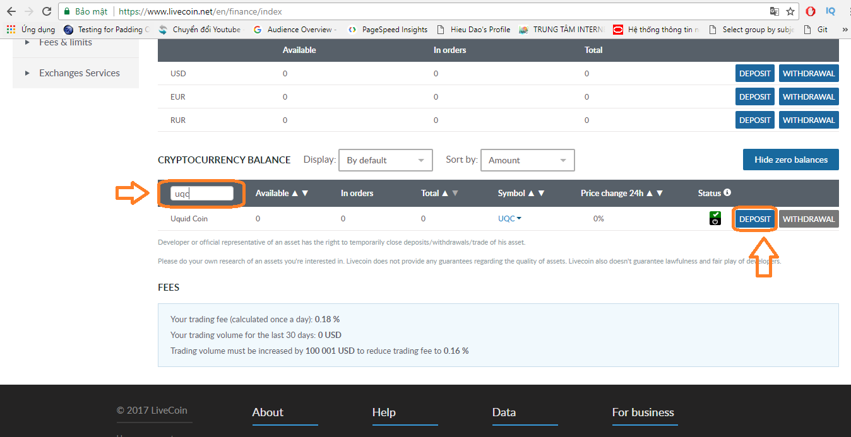
Task: Click the green Uquid Coin status icon
Action: (x=715, y=219)
